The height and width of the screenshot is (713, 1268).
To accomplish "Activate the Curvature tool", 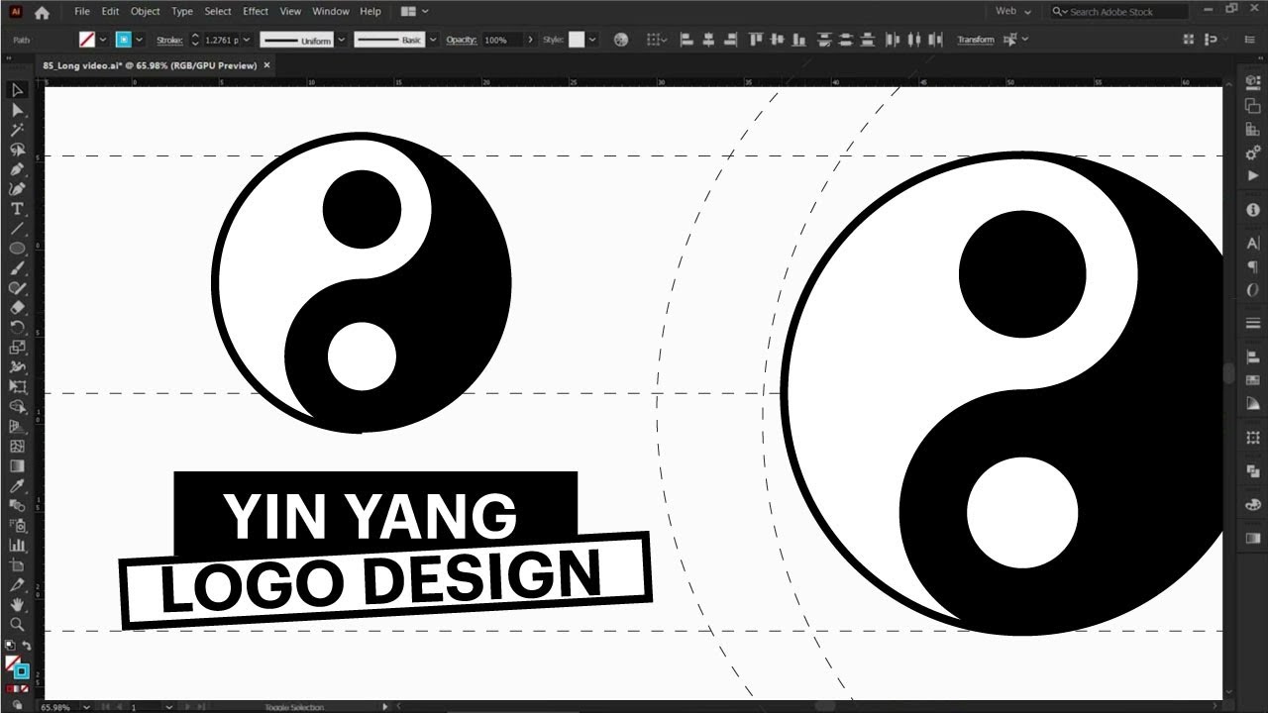I will click(17, 189).
